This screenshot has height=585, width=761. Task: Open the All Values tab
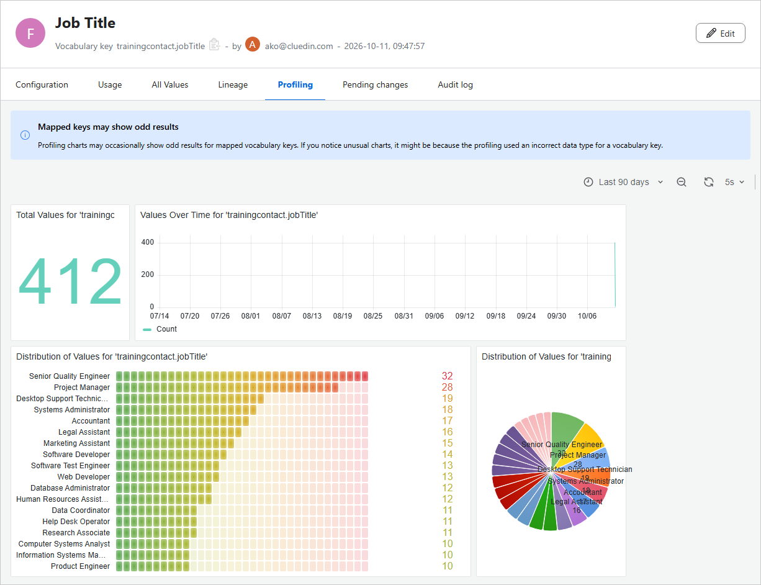click(170, 84)
